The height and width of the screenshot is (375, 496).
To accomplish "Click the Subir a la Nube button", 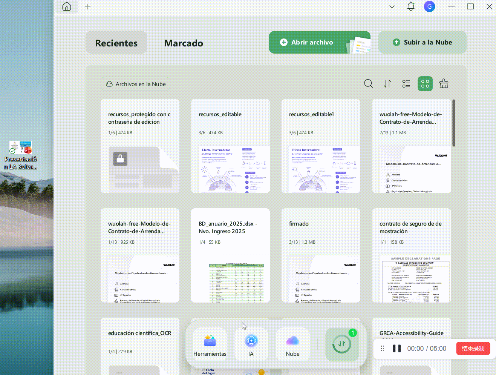I will click(422, 42).
